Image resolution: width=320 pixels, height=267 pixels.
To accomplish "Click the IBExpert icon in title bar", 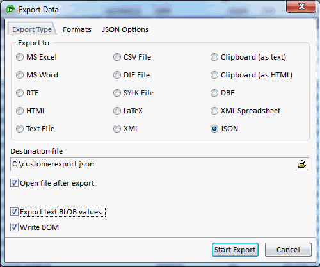I will [x=10, y=10].
